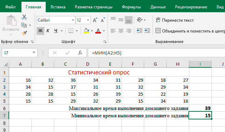Open font color dropdown arrow
Screen dimensions: 225x132
[104, 31]
